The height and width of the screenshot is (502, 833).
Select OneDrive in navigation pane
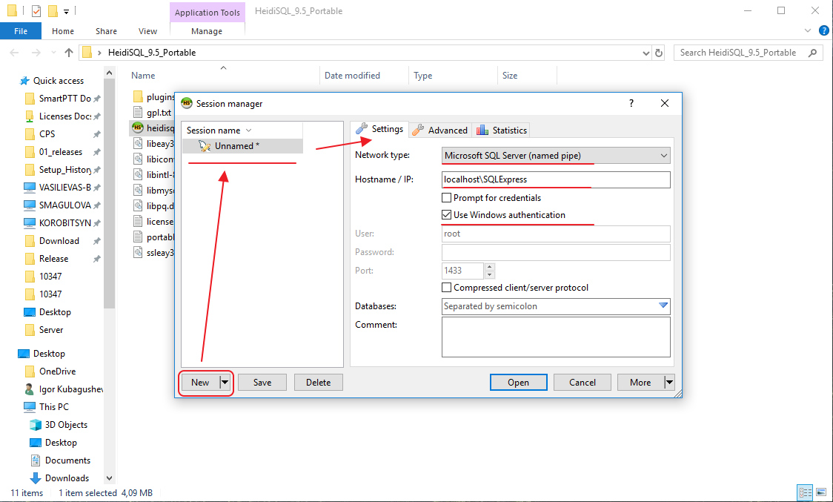[x=57, y=371]
